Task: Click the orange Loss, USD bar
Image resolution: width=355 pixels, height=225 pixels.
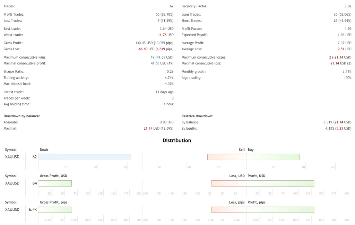Action: tap(229, 183)
